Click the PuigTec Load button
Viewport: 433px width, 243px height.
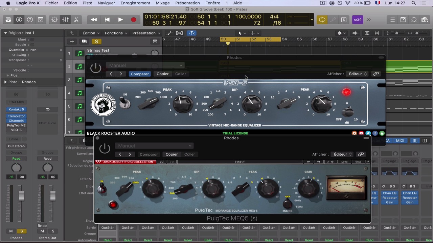click(x=344, y=162)
